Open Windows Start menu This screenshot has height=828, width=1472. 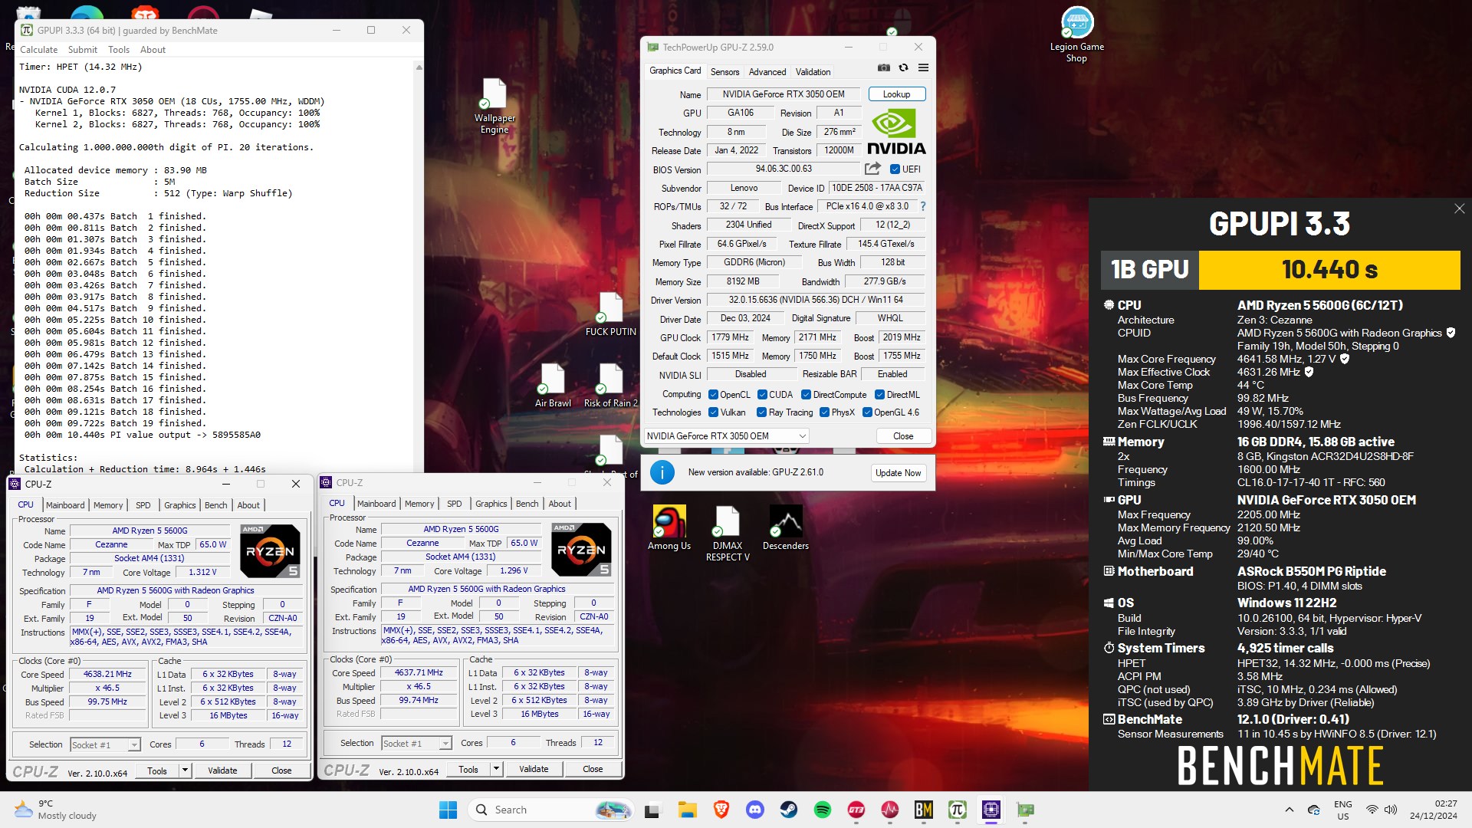click(448, 810)
